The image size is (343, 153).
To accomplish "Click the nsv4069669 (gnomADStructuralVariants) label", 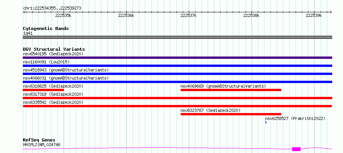I will coord(223,86).
